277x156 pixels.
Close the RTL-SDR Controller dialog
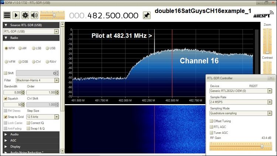click(x=271, y=78)
